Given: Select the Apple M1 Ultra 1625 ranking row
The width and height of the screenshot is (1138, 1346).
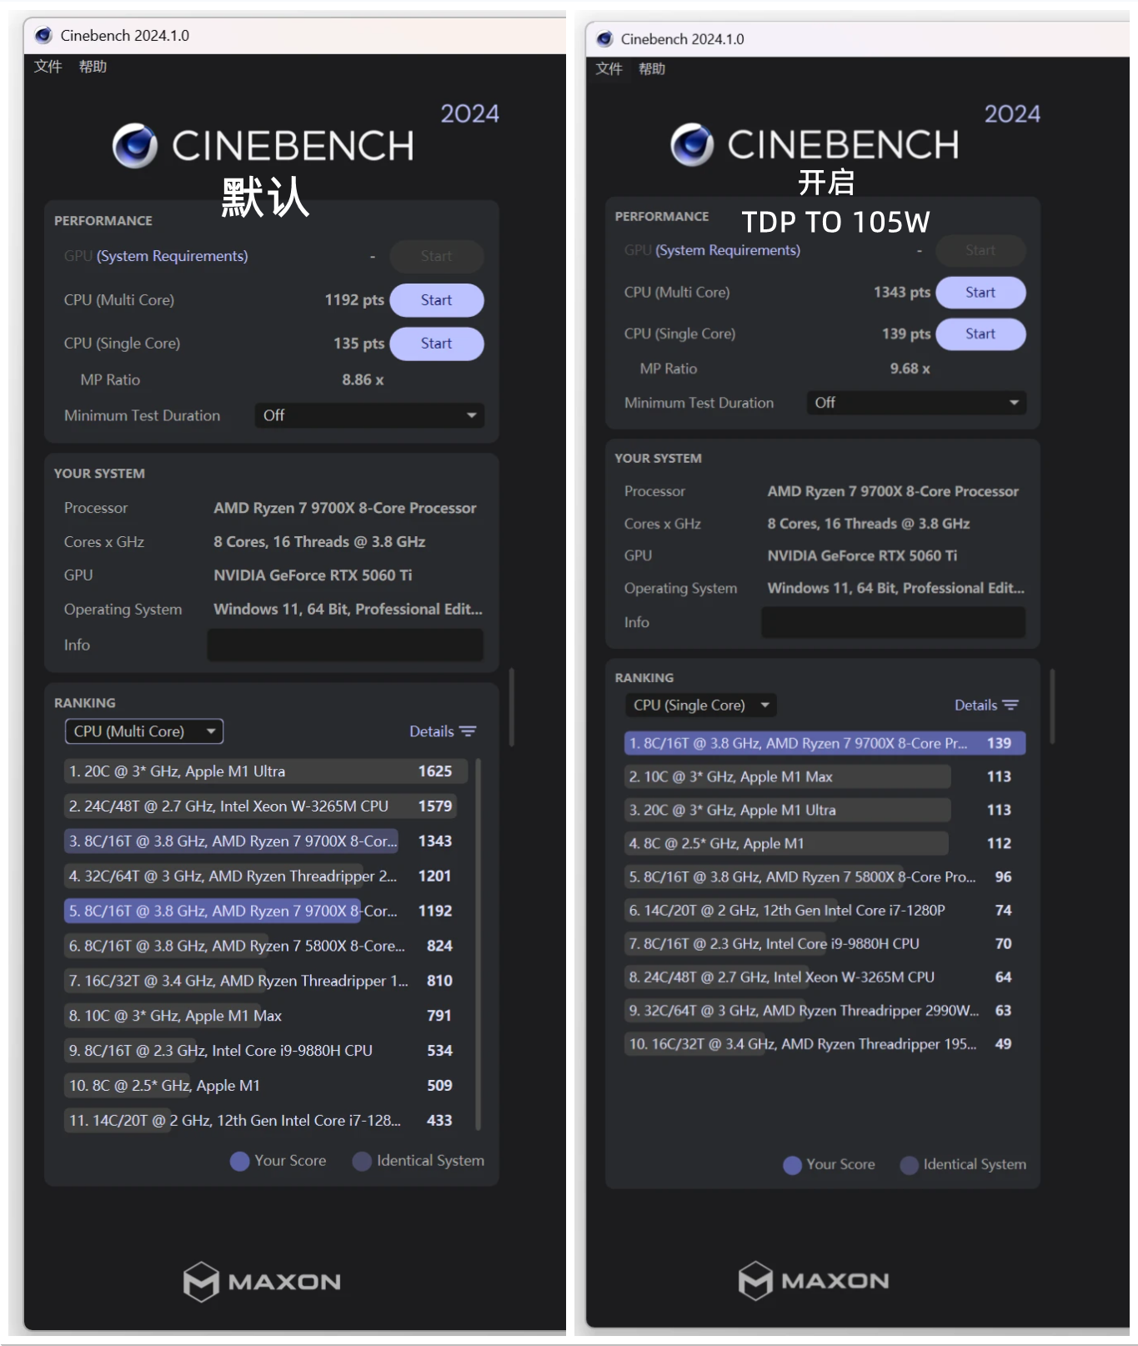Looking at the screenshot, I should point(266,771).
